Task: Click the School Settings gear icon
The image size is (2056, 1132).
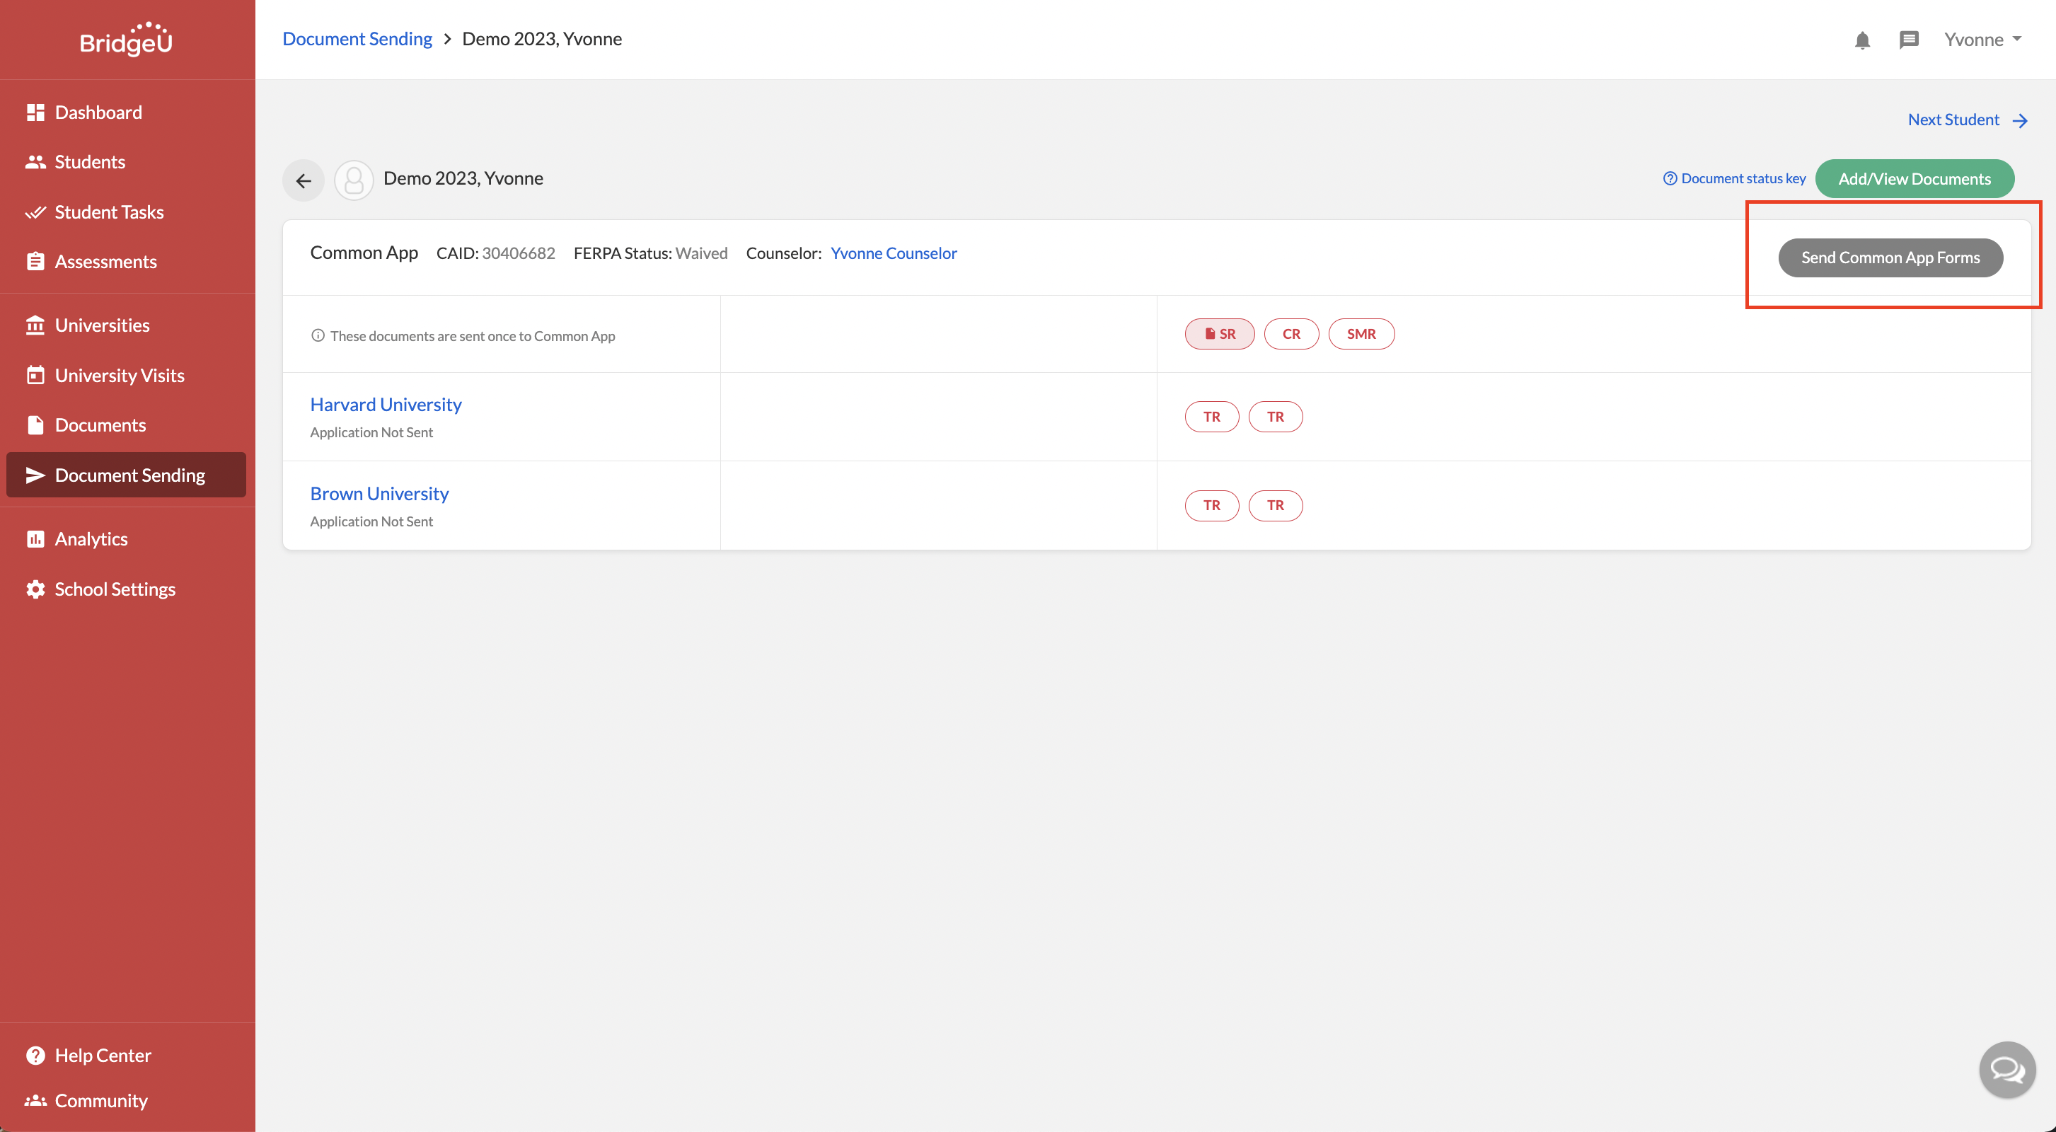Action: pos(35,589)
